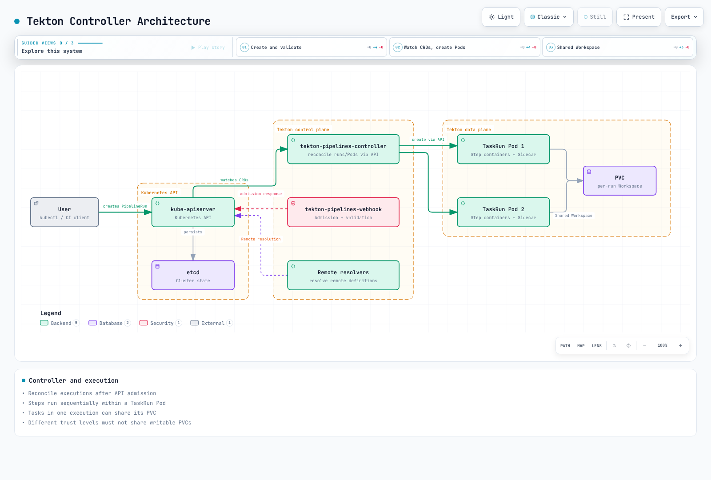Select guided view 02 Watch CRDs, create Pods

[465, 47]
